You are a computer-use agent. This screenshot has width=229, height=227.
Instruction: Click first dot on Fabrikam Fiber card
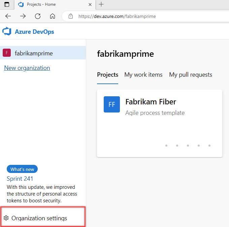point(166,146)
